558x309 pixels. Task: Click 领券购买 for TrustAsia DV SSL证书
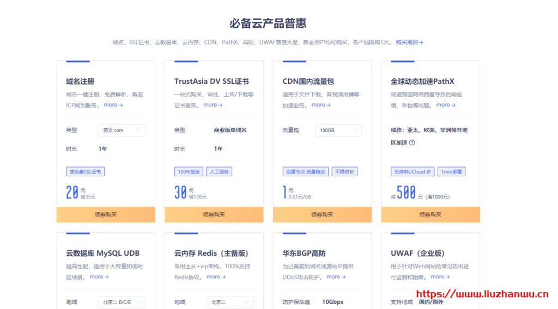(x=214, y=214)
